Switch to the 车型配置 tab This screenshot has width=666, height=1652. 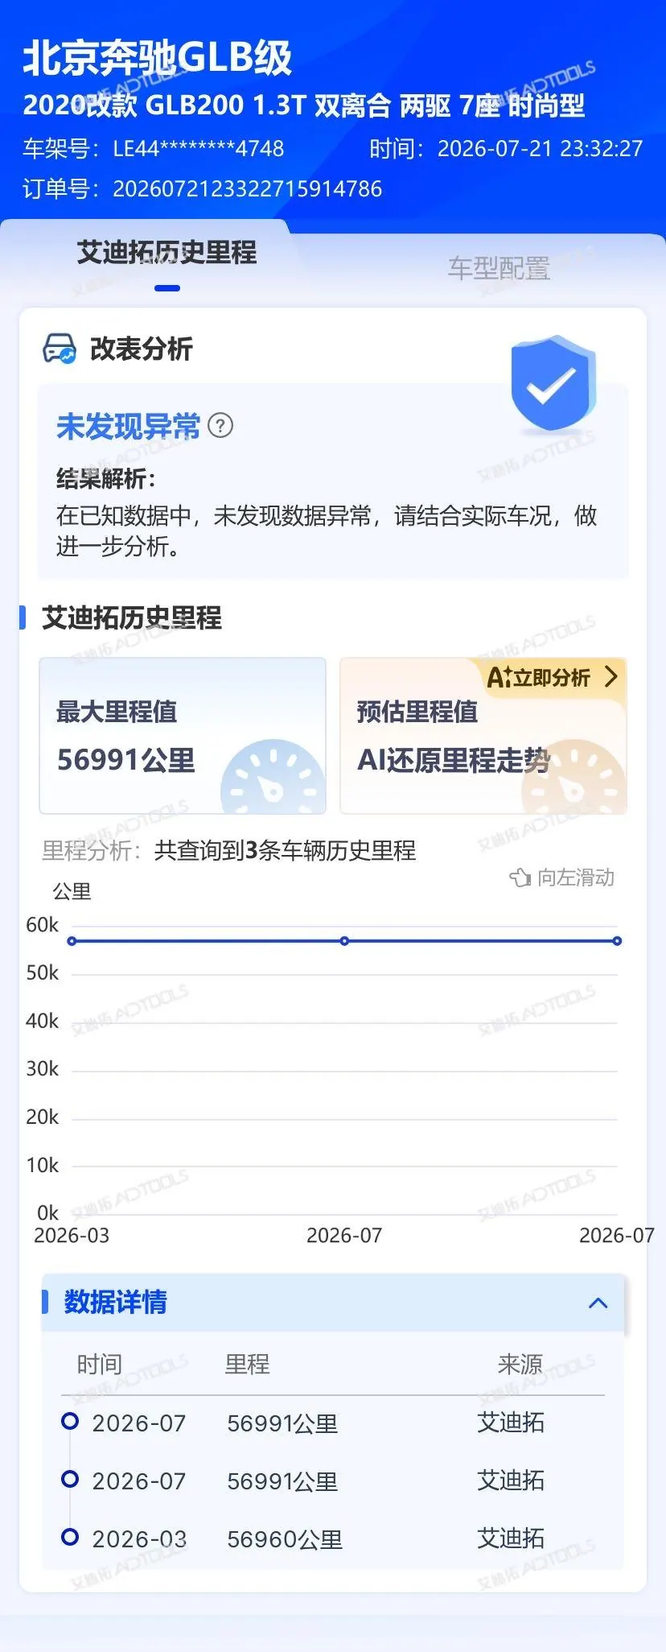(x=499, y=268)
